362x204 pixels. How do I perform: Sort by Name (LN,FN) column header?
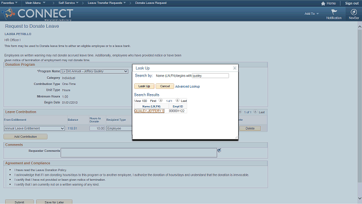(152, 107)
